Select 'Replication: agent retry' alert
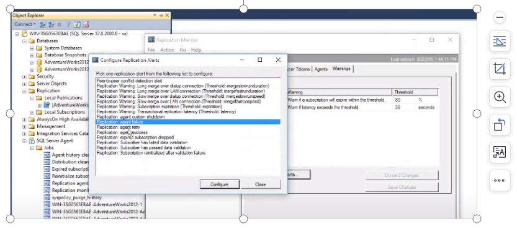Image resolution: width=517 pixels, height=234 pixels. point(188,127)
